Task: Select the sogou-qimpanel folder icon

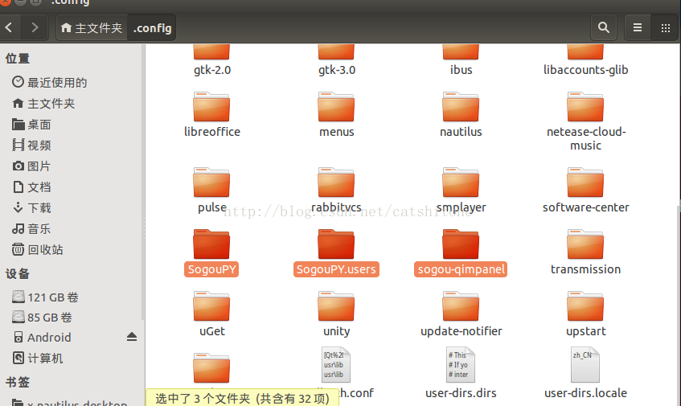Action: click(x=461, y=244)
